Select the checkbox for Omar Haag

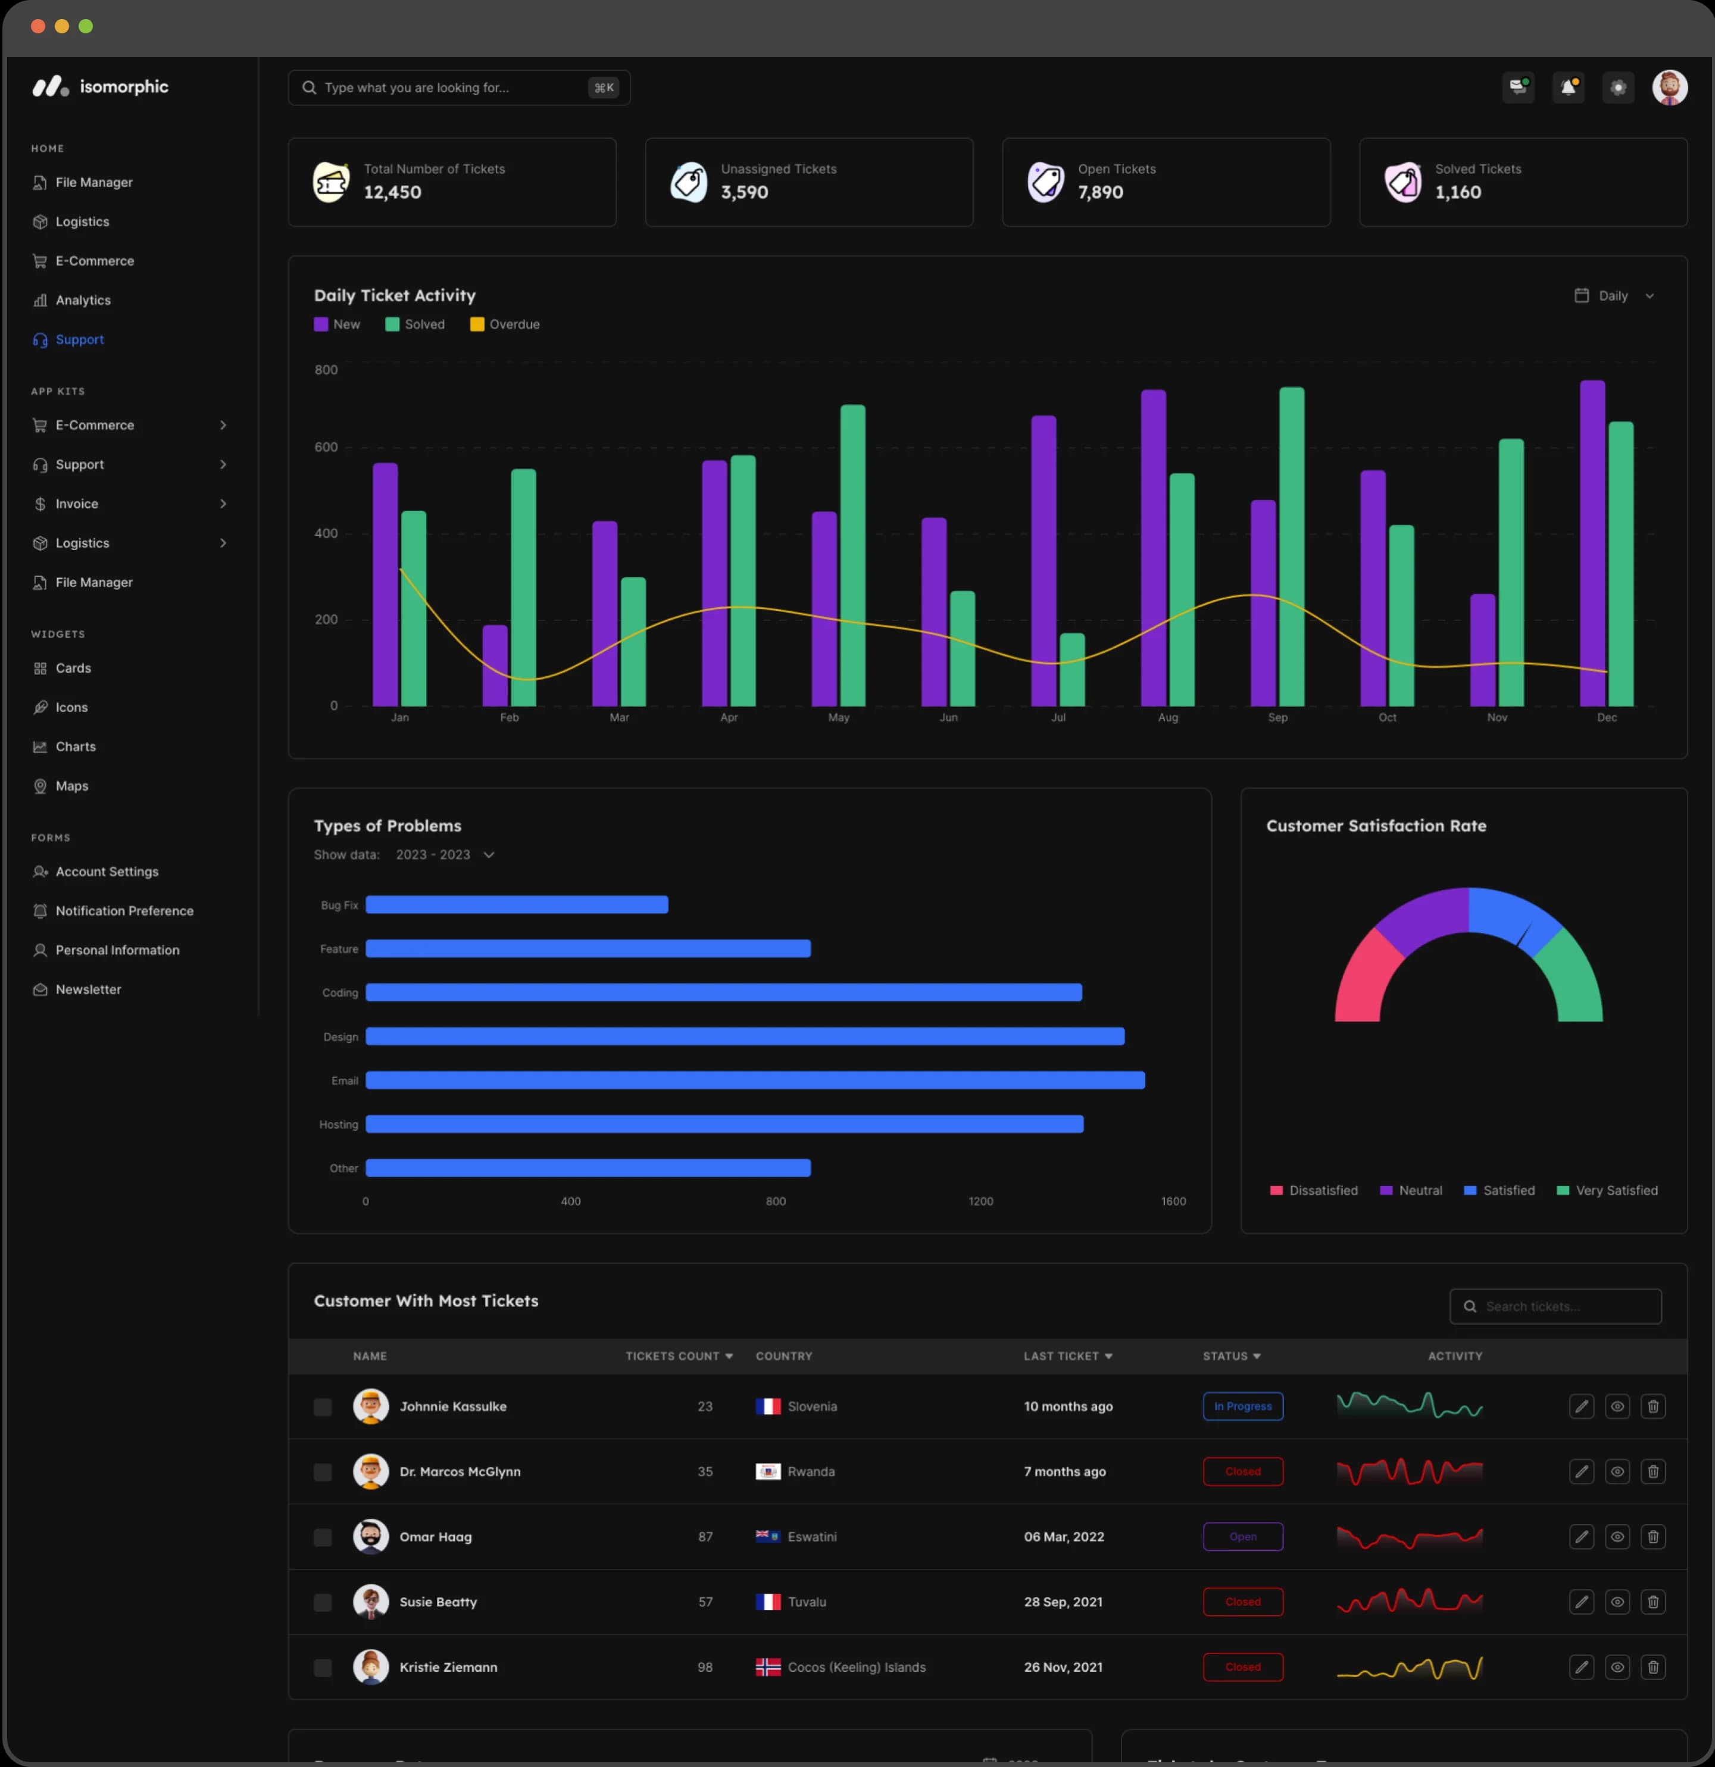point(323,1537)
